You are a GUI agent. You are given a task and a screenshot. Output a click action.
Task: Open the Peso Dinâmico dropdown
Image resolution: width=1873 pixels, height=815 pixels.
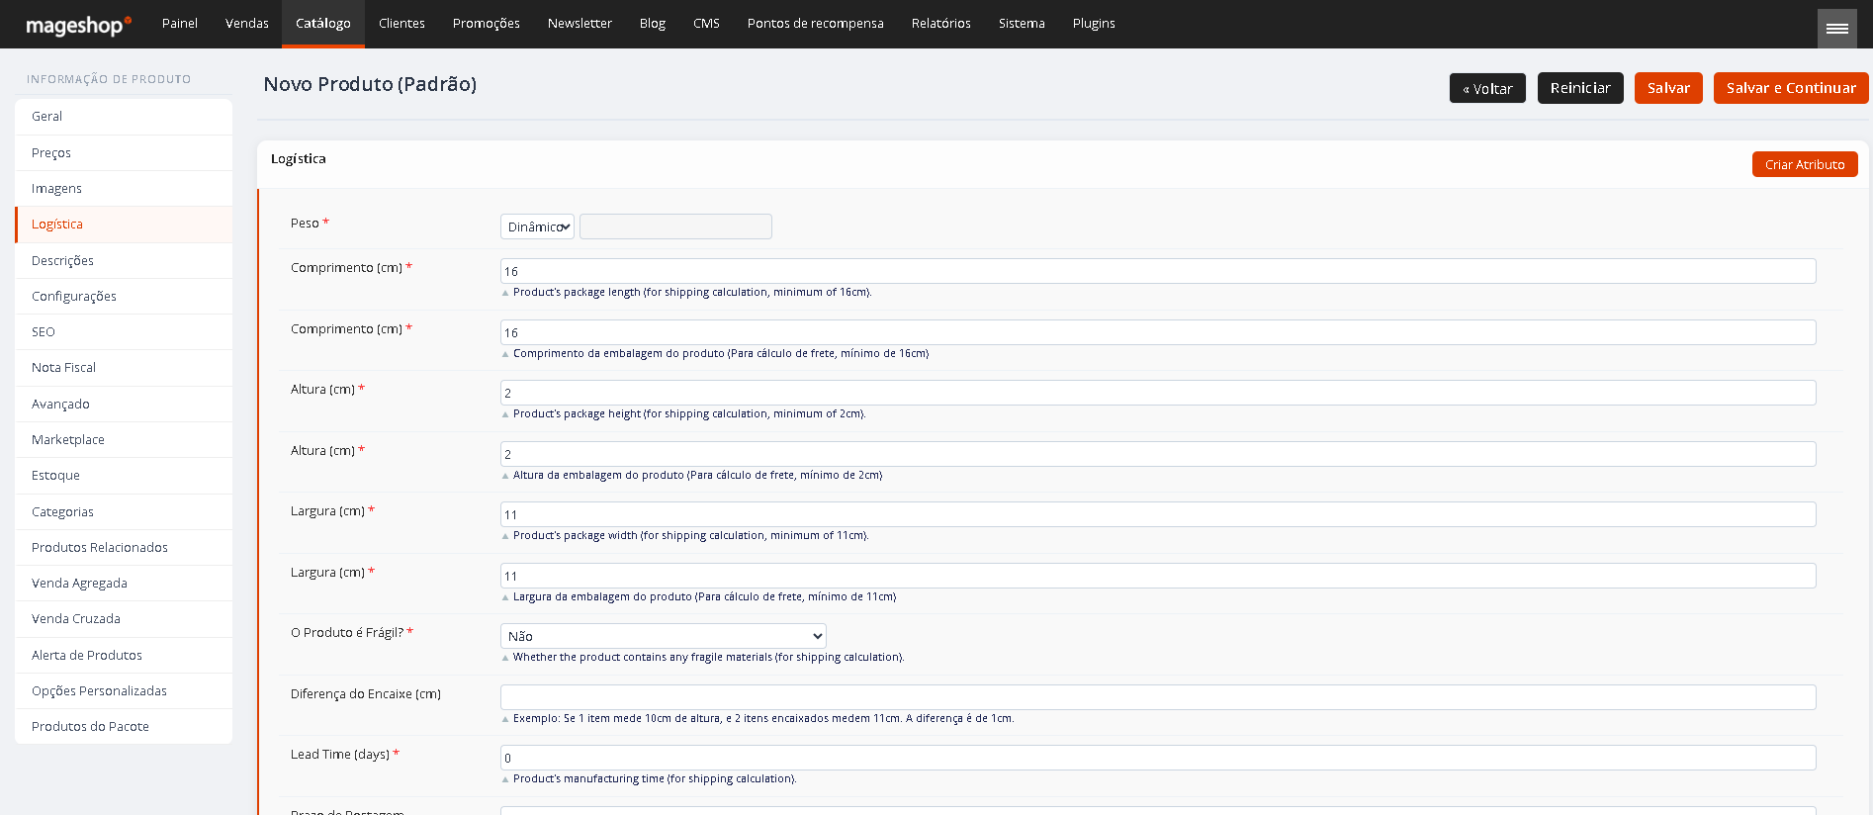pyautogui.click(x=537, y=226)
